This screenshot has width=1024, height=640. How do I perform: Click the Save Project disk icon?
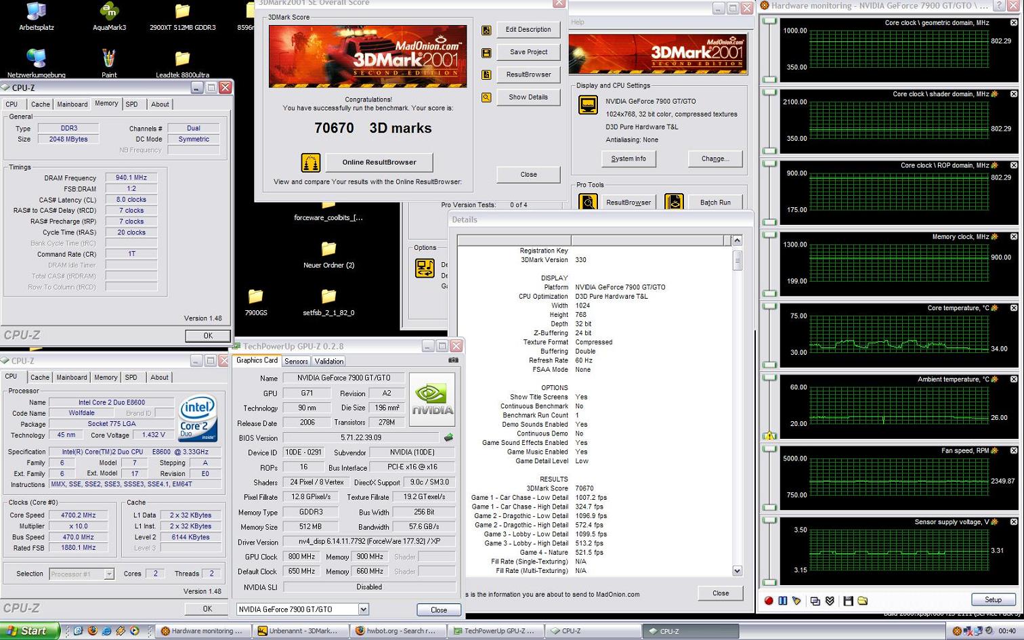click(486, 53)
